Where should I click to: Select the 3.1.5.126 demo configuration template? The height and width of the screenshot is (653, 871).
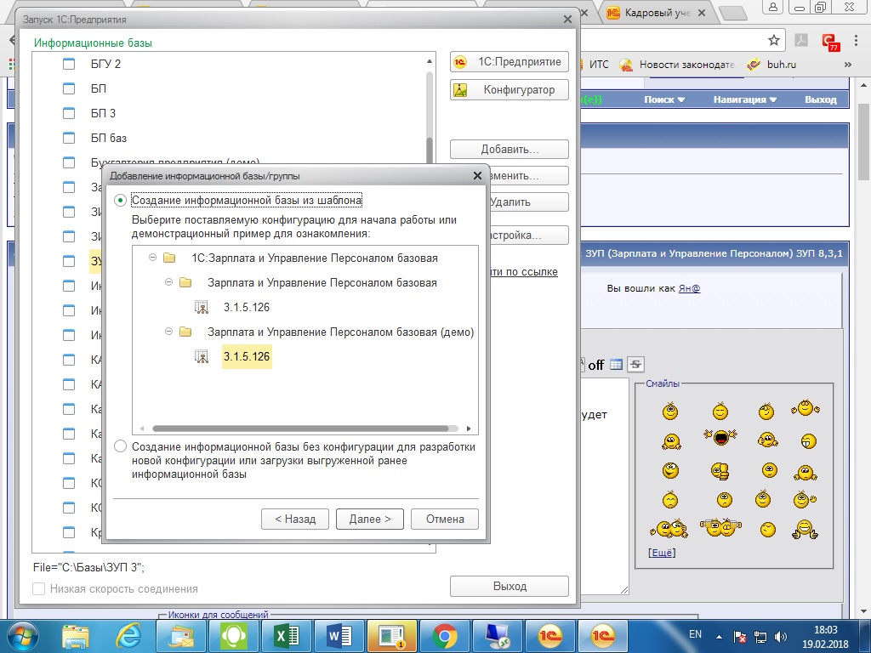[x=246, y=357]
